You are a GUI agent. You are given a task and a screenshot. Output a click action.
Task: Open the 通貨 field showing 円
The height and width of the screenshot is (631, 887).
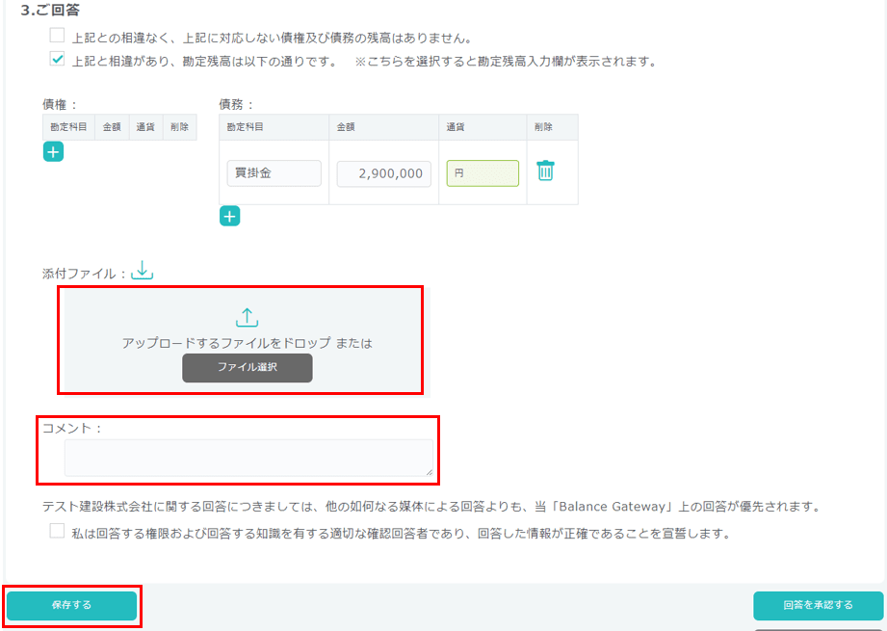tap(483, 173)
